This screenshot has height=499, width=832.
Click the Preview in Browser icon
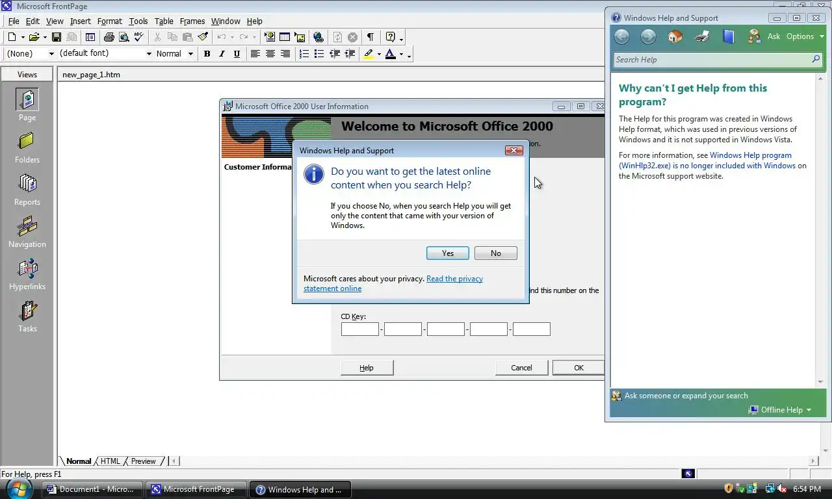pos(123,37)
